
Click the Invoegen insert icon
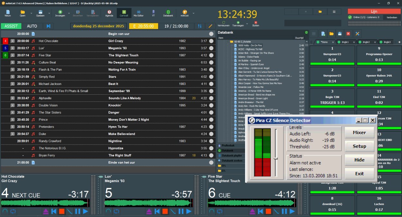60,13
